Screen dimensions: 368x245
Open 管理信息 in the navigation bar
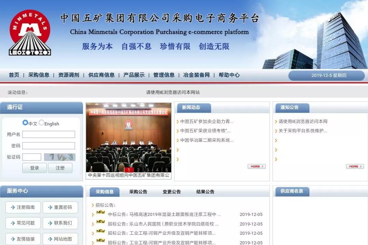click(x=164, y=75)
